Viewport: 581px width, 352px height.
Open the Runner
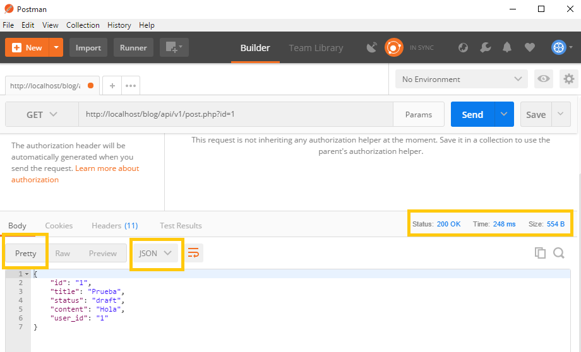133,47
